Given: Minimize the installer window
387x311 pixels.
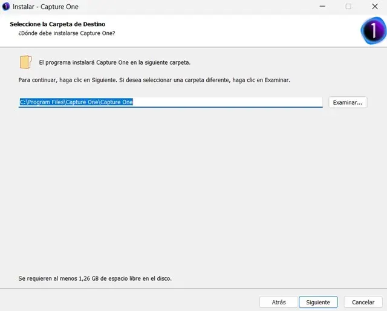Looking at the screenshot, I should coord(322,7).
